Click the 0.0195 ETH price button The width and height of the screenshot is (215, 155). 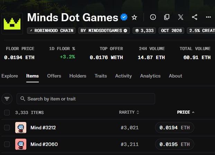click(x=174, y=144)
